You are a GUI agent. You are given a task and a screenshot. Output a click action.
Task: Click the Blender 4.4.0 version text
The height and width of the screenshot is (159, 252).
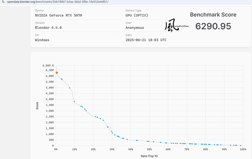click(48, 28)
